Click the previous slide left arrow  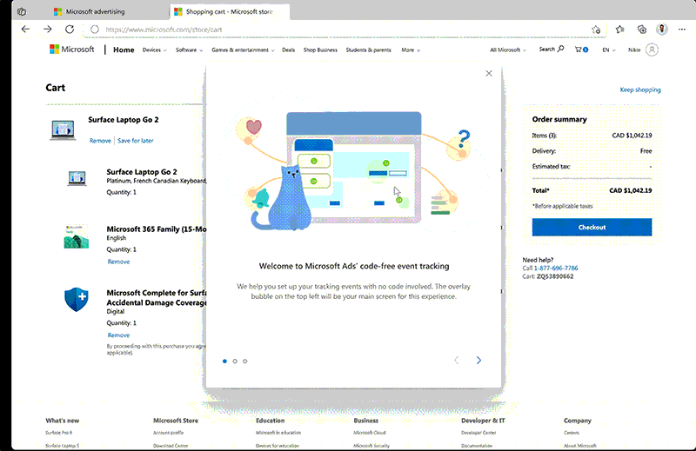coord(456,360)
